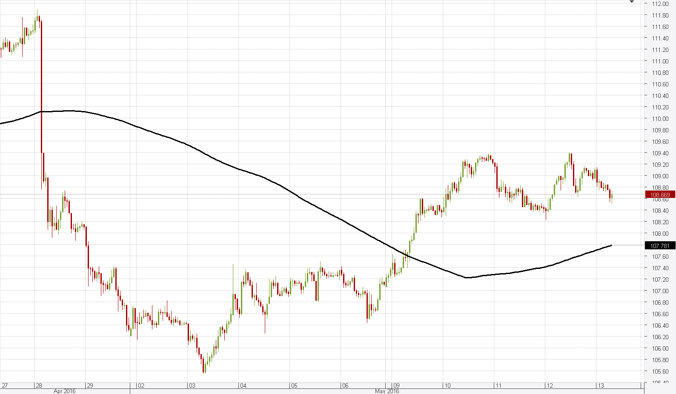
Task: Click the red current price tag 108.669
Action: [660, 195]
